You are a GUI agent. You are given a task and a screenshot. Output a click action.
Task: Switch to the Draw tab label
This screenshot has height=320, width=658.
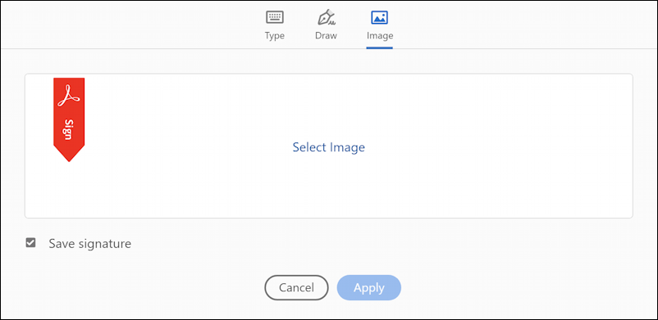326,36
